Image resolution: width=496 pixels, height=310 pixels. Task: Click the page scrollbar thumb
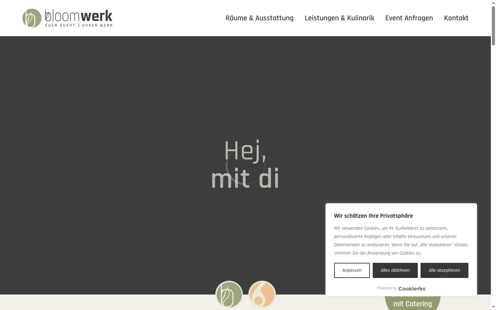(x=493, y=26)
